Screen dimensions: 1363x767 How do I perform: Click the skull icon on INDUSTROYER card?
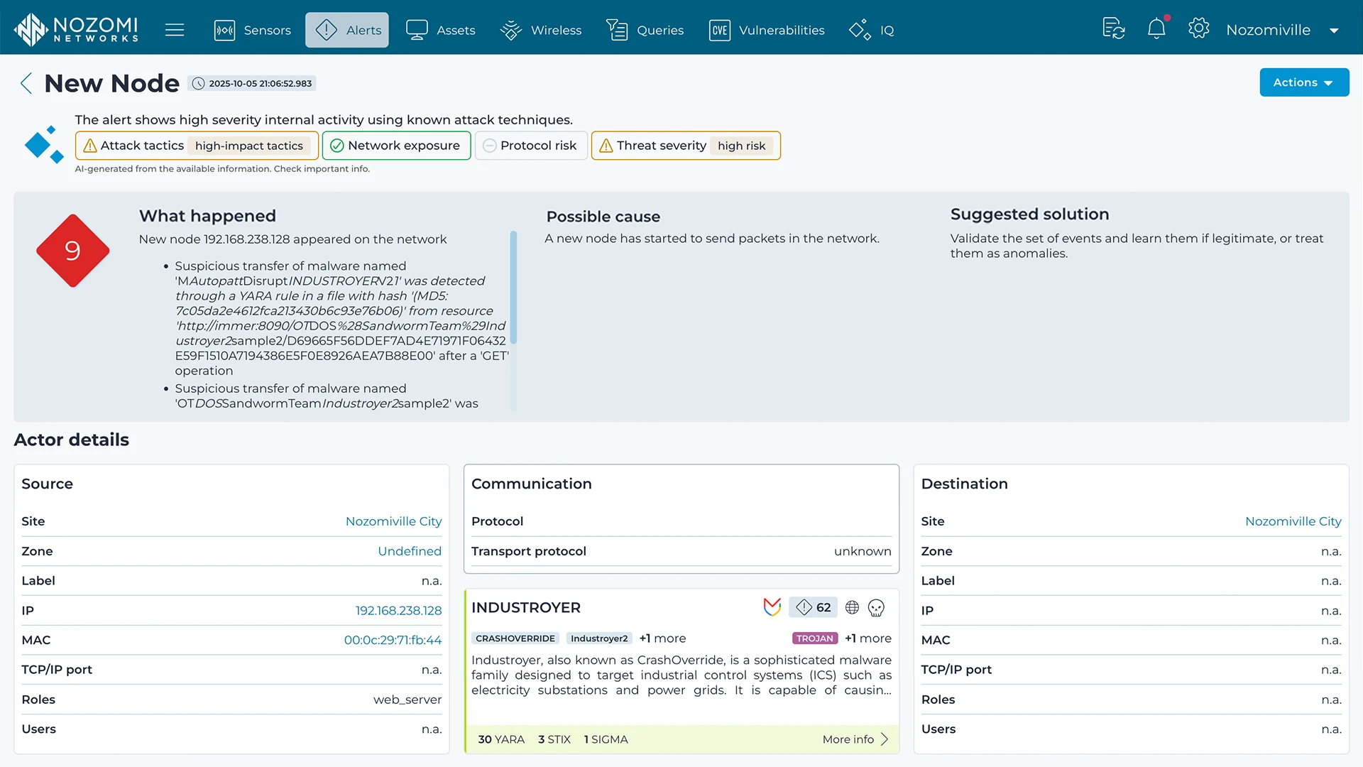(x=876, y=608)
